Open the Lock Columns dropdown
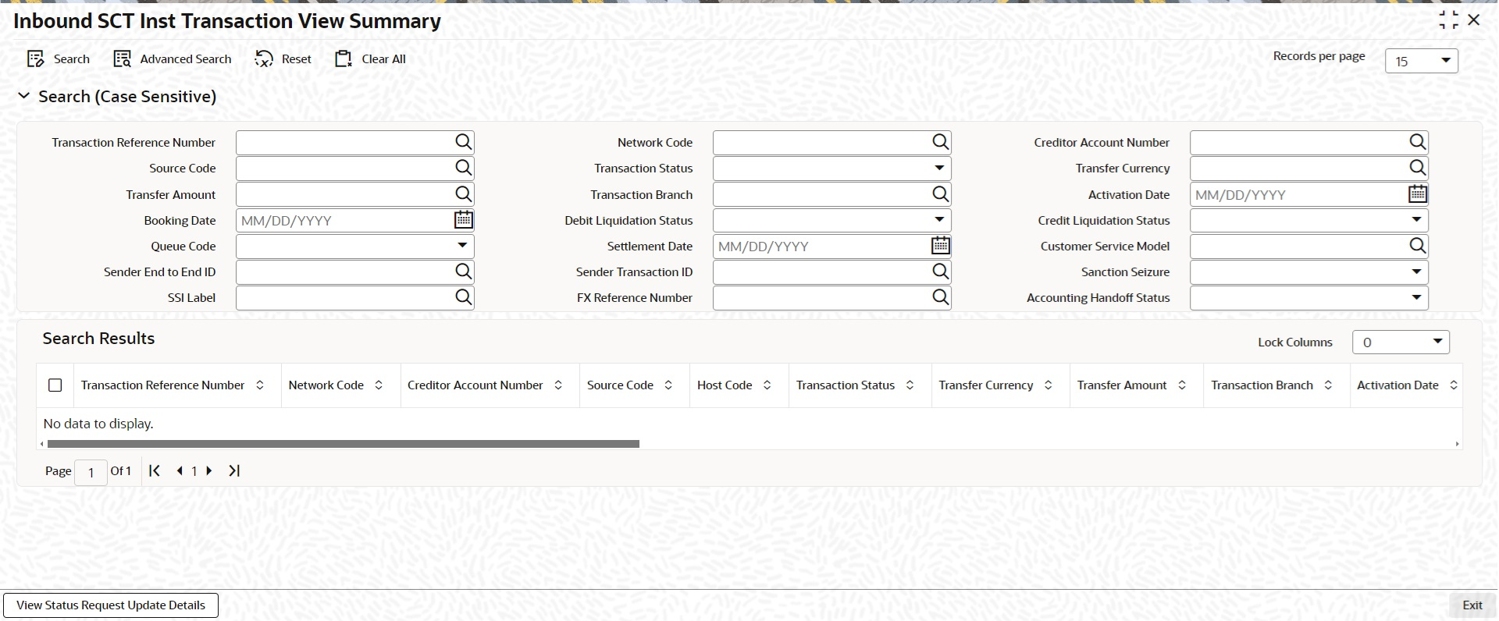The image size is (1499, 621). click(x=1401, y=342)
